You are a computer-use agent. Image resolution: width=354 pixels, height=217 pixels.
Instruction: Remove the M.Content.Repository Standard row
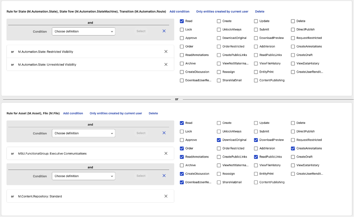(166, 196)
